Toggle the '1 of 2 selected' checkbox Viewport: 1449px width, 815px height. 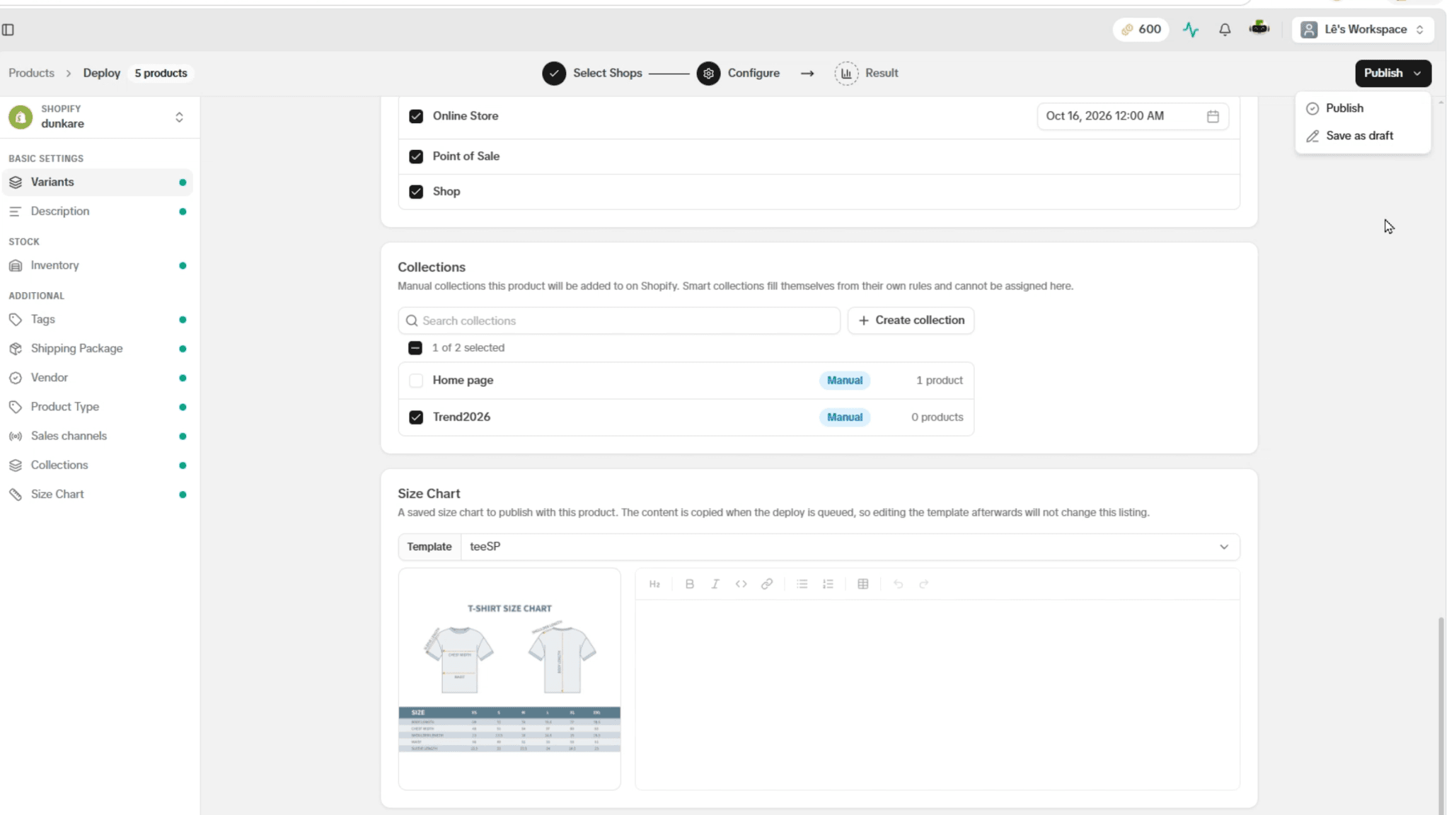pyautogui.click(x=415, y=348)
